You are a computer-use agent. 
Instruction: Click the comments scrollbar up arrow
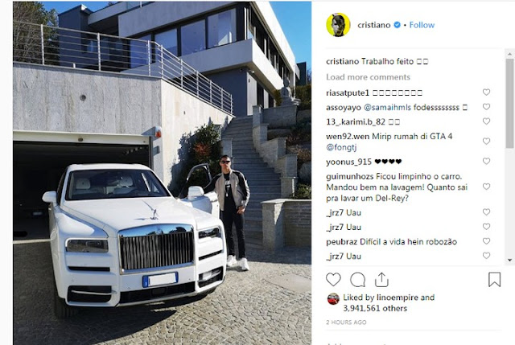click(x=509, y=54)
